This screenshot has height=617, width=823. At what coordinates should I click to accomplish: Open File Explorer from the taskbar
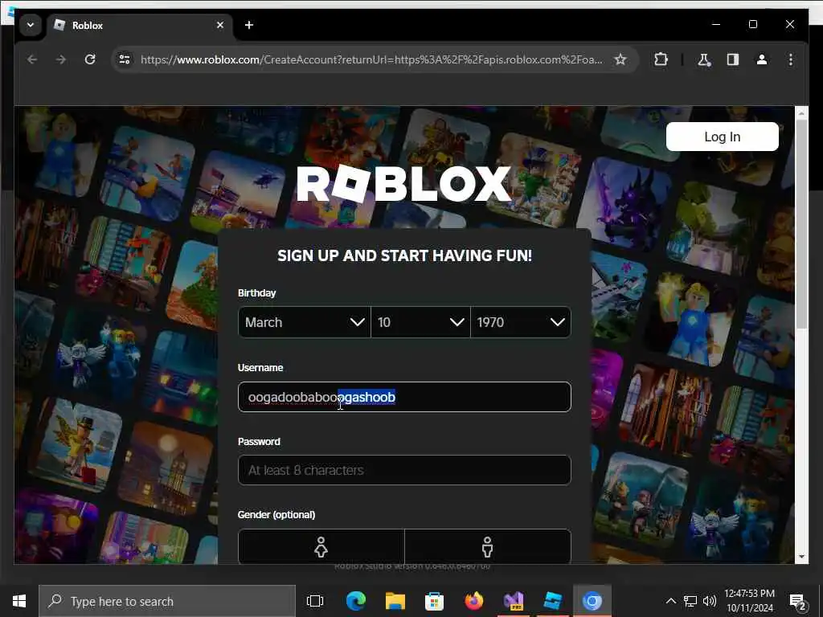point(395,601)
